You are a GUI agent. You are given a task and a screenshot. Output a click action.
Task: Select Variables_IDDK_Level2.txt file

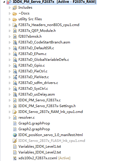click(x=40, y=152)
